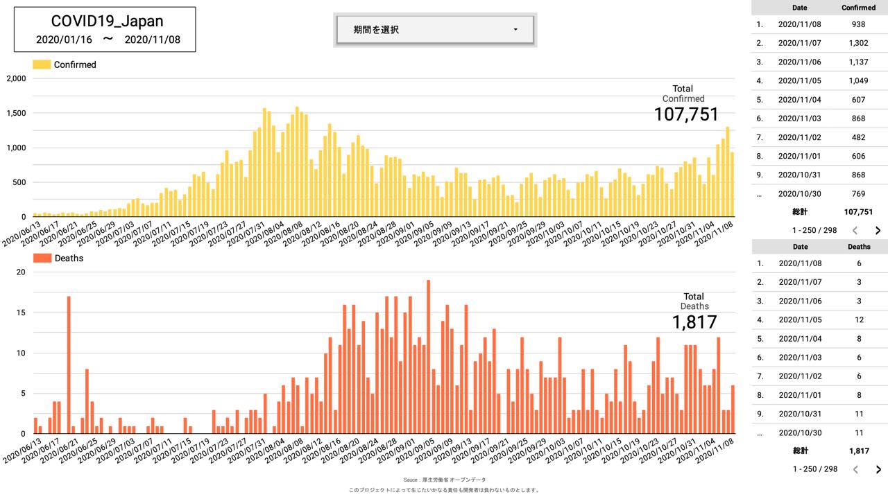Go to previous page of Confirmed table
The width and height of the screenshot is (888, 499).
[855, 231]
